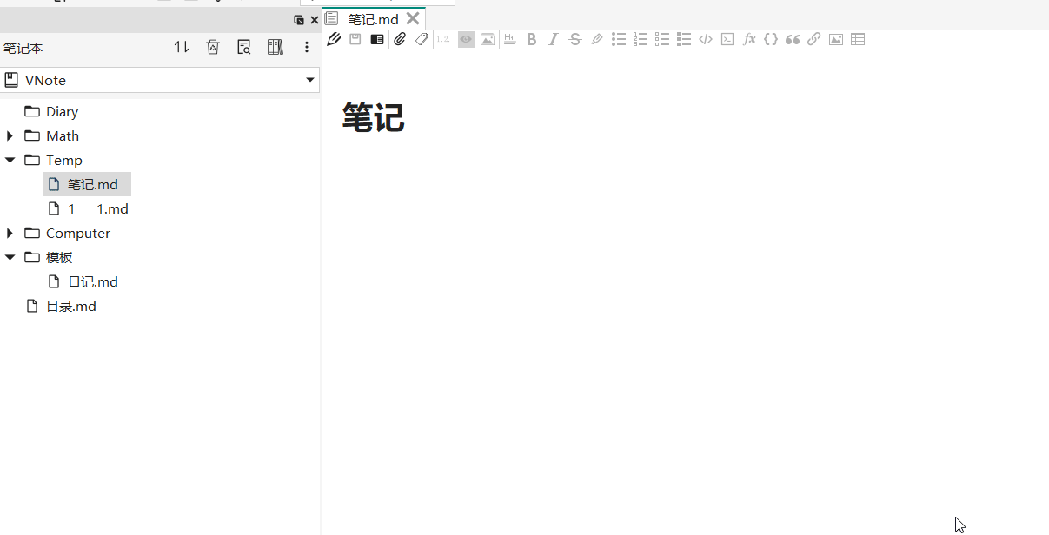
Task: Click the 笔记 heading in the editor
Action: click(374, 117)
